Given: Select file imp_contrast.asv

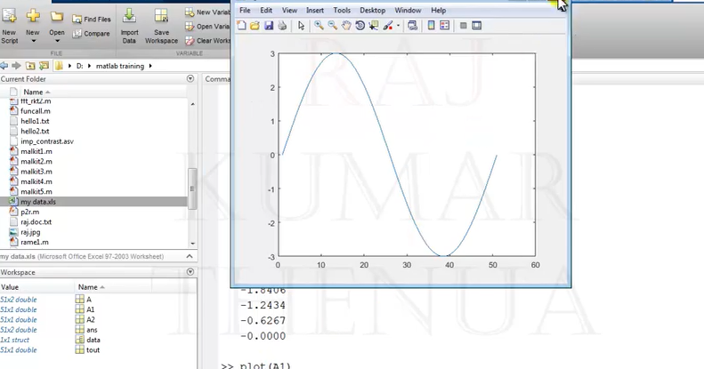Looking at the screenshot, I should tap(46, 141).
